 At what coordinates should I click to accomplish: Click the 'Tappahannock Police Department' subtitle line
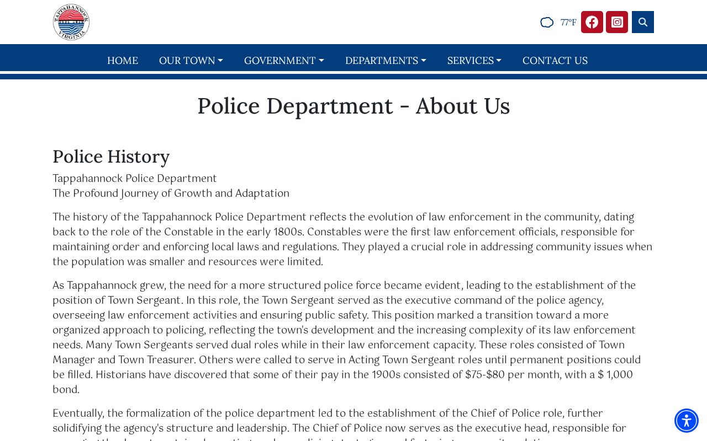click(x=135, y=179)
